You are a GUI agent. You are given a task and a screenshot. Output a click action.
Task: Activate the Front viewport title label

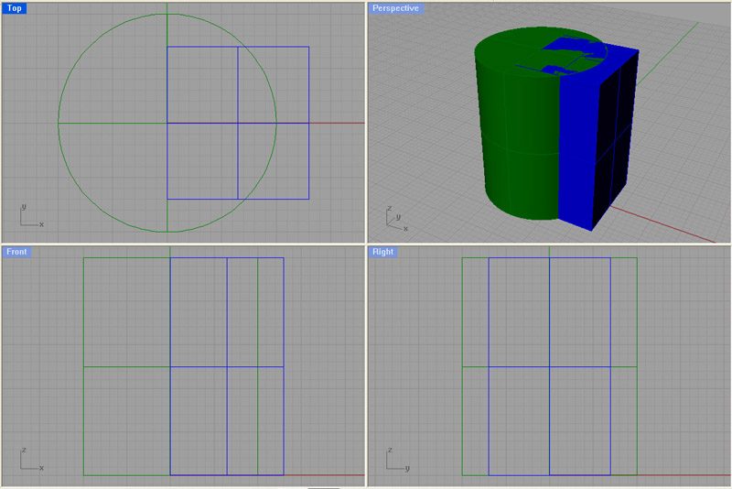(16, 252)
